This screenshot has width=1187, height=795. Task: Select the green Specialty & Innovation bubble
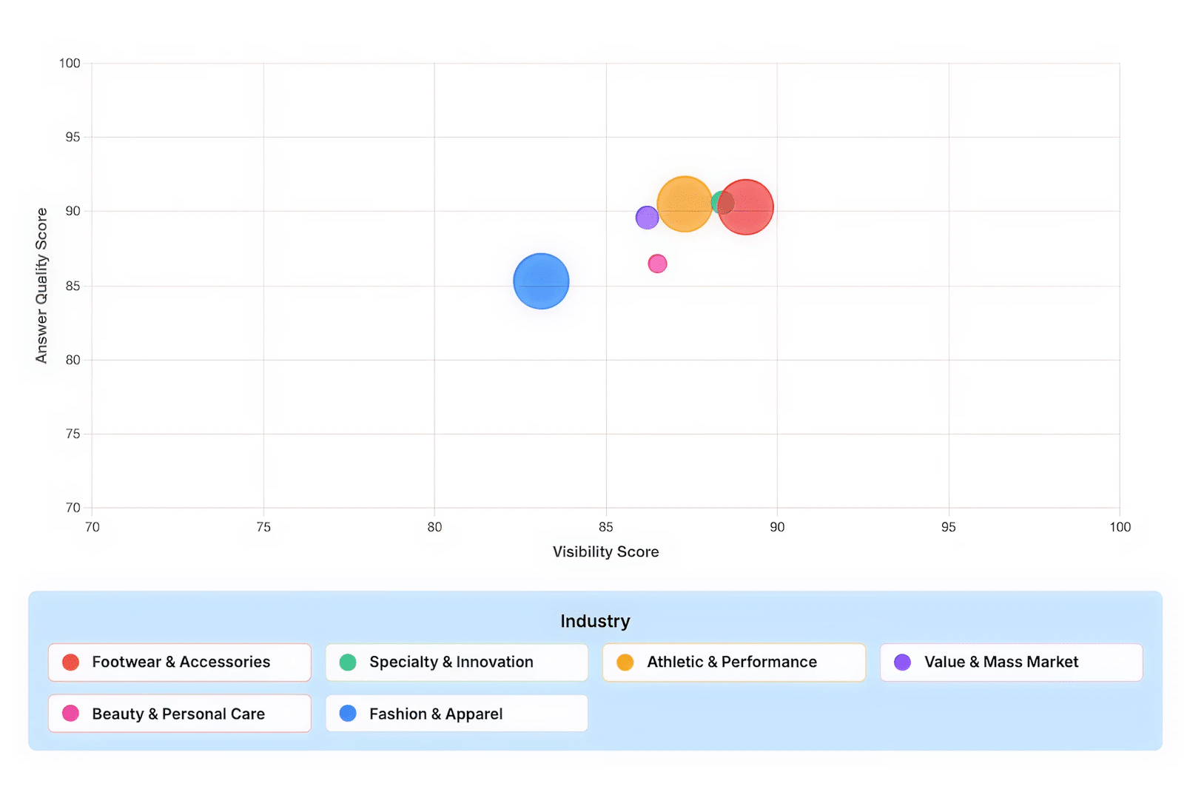pyautogui.click(x=716, y=201)
